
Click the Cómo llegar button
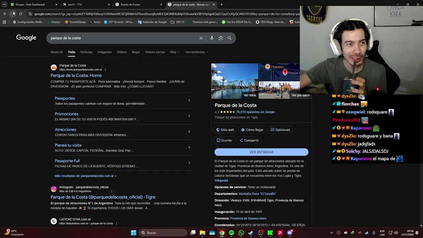252,130
